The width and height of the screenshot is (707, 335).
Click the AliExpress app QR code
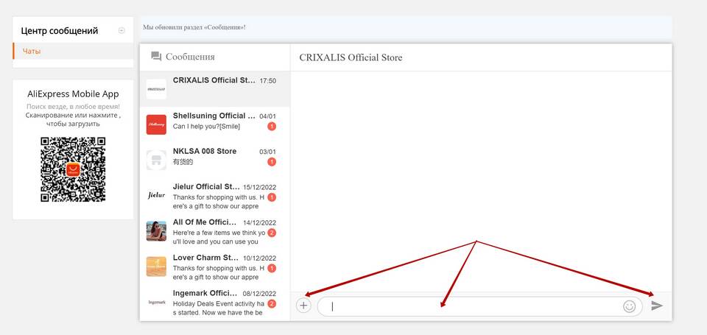tap(73, 169)
